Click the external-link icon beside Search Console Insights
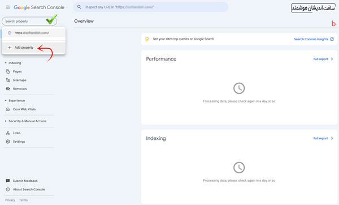 (x=332, y=39)
